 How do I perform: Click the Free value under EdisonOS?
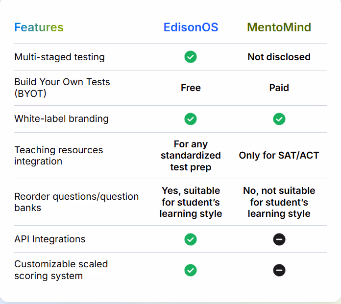pyautogui.click(x=191, y=88)
